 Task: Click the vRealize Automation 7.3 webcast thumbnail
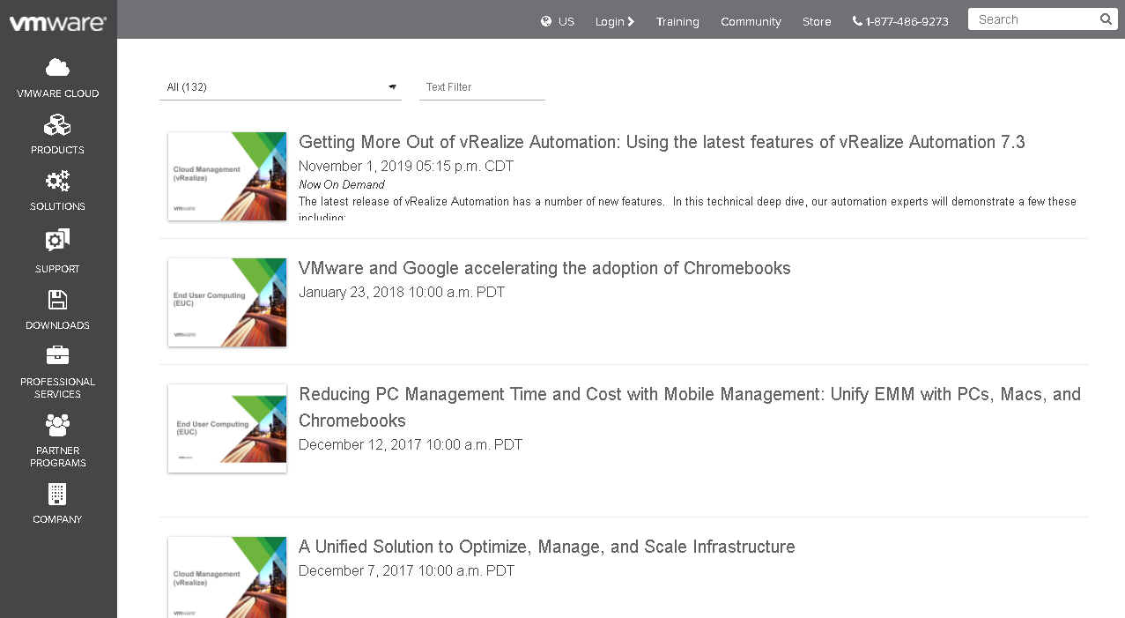(227, 176)
